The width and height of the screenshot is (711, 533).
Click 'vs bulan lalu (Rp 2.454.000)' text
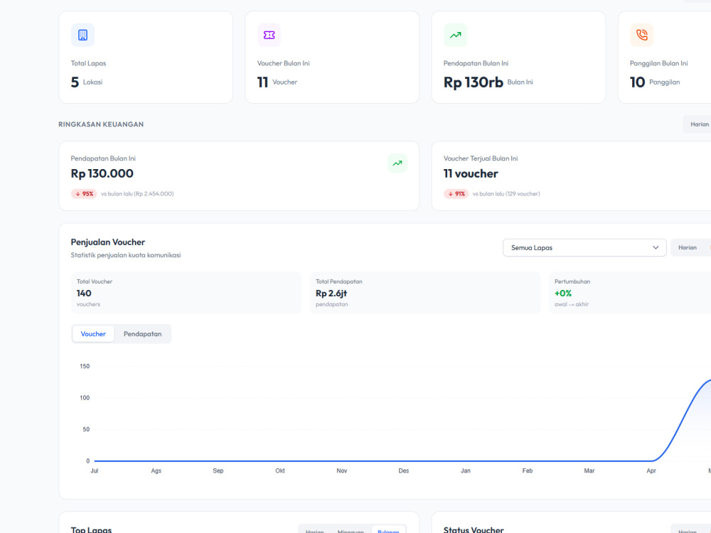tap(137, 193)
